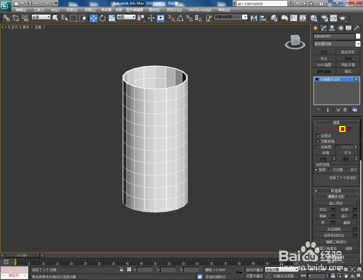Expand 可编辑多边形 stack entry plus
363x280 pixels.
pyautogui.click(x=317, y=79)
